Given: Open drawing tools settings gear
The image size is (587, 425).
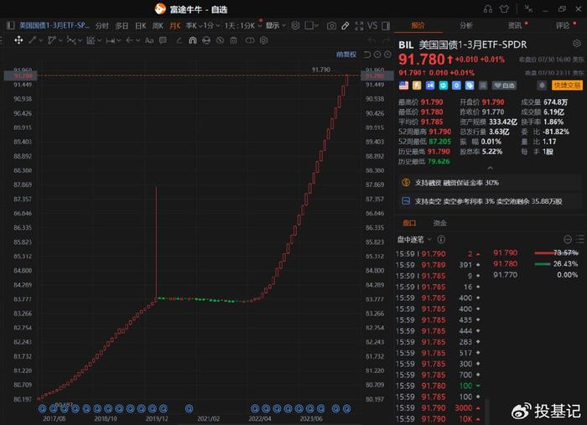Looking at the screenshot, I should tap(263, 40).
